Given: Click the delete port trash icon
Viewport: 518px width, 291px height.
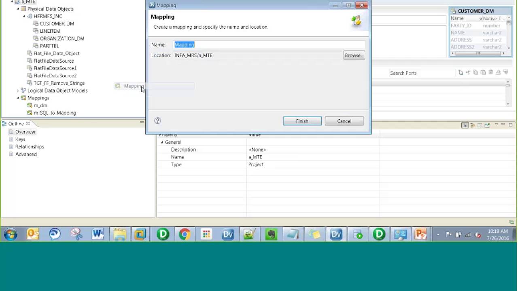Looking at the screenshot, I should point(490,72).
